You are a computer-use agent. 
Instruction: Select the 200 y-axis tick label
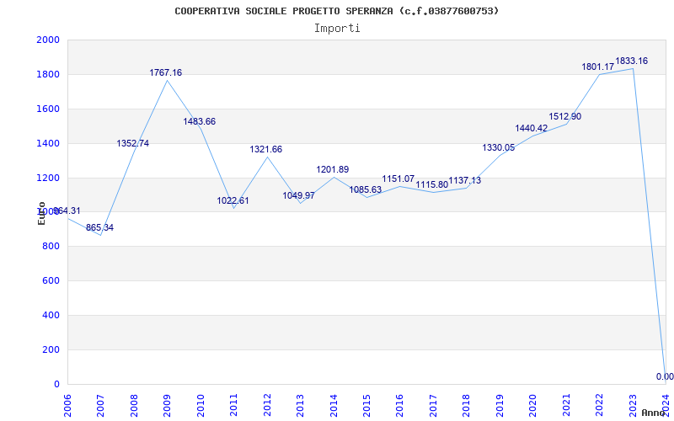[x=51, y=349]
